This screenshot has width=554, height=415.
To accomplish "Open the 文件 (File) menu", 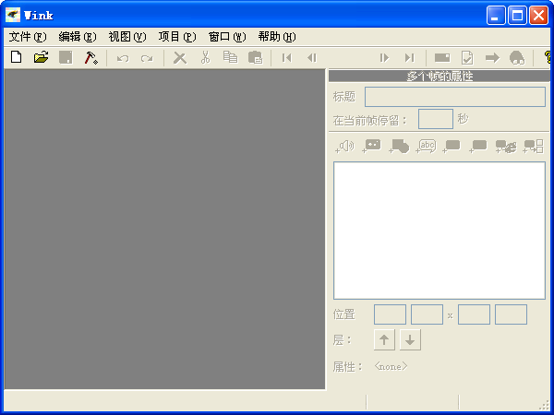I will [27, 37].
